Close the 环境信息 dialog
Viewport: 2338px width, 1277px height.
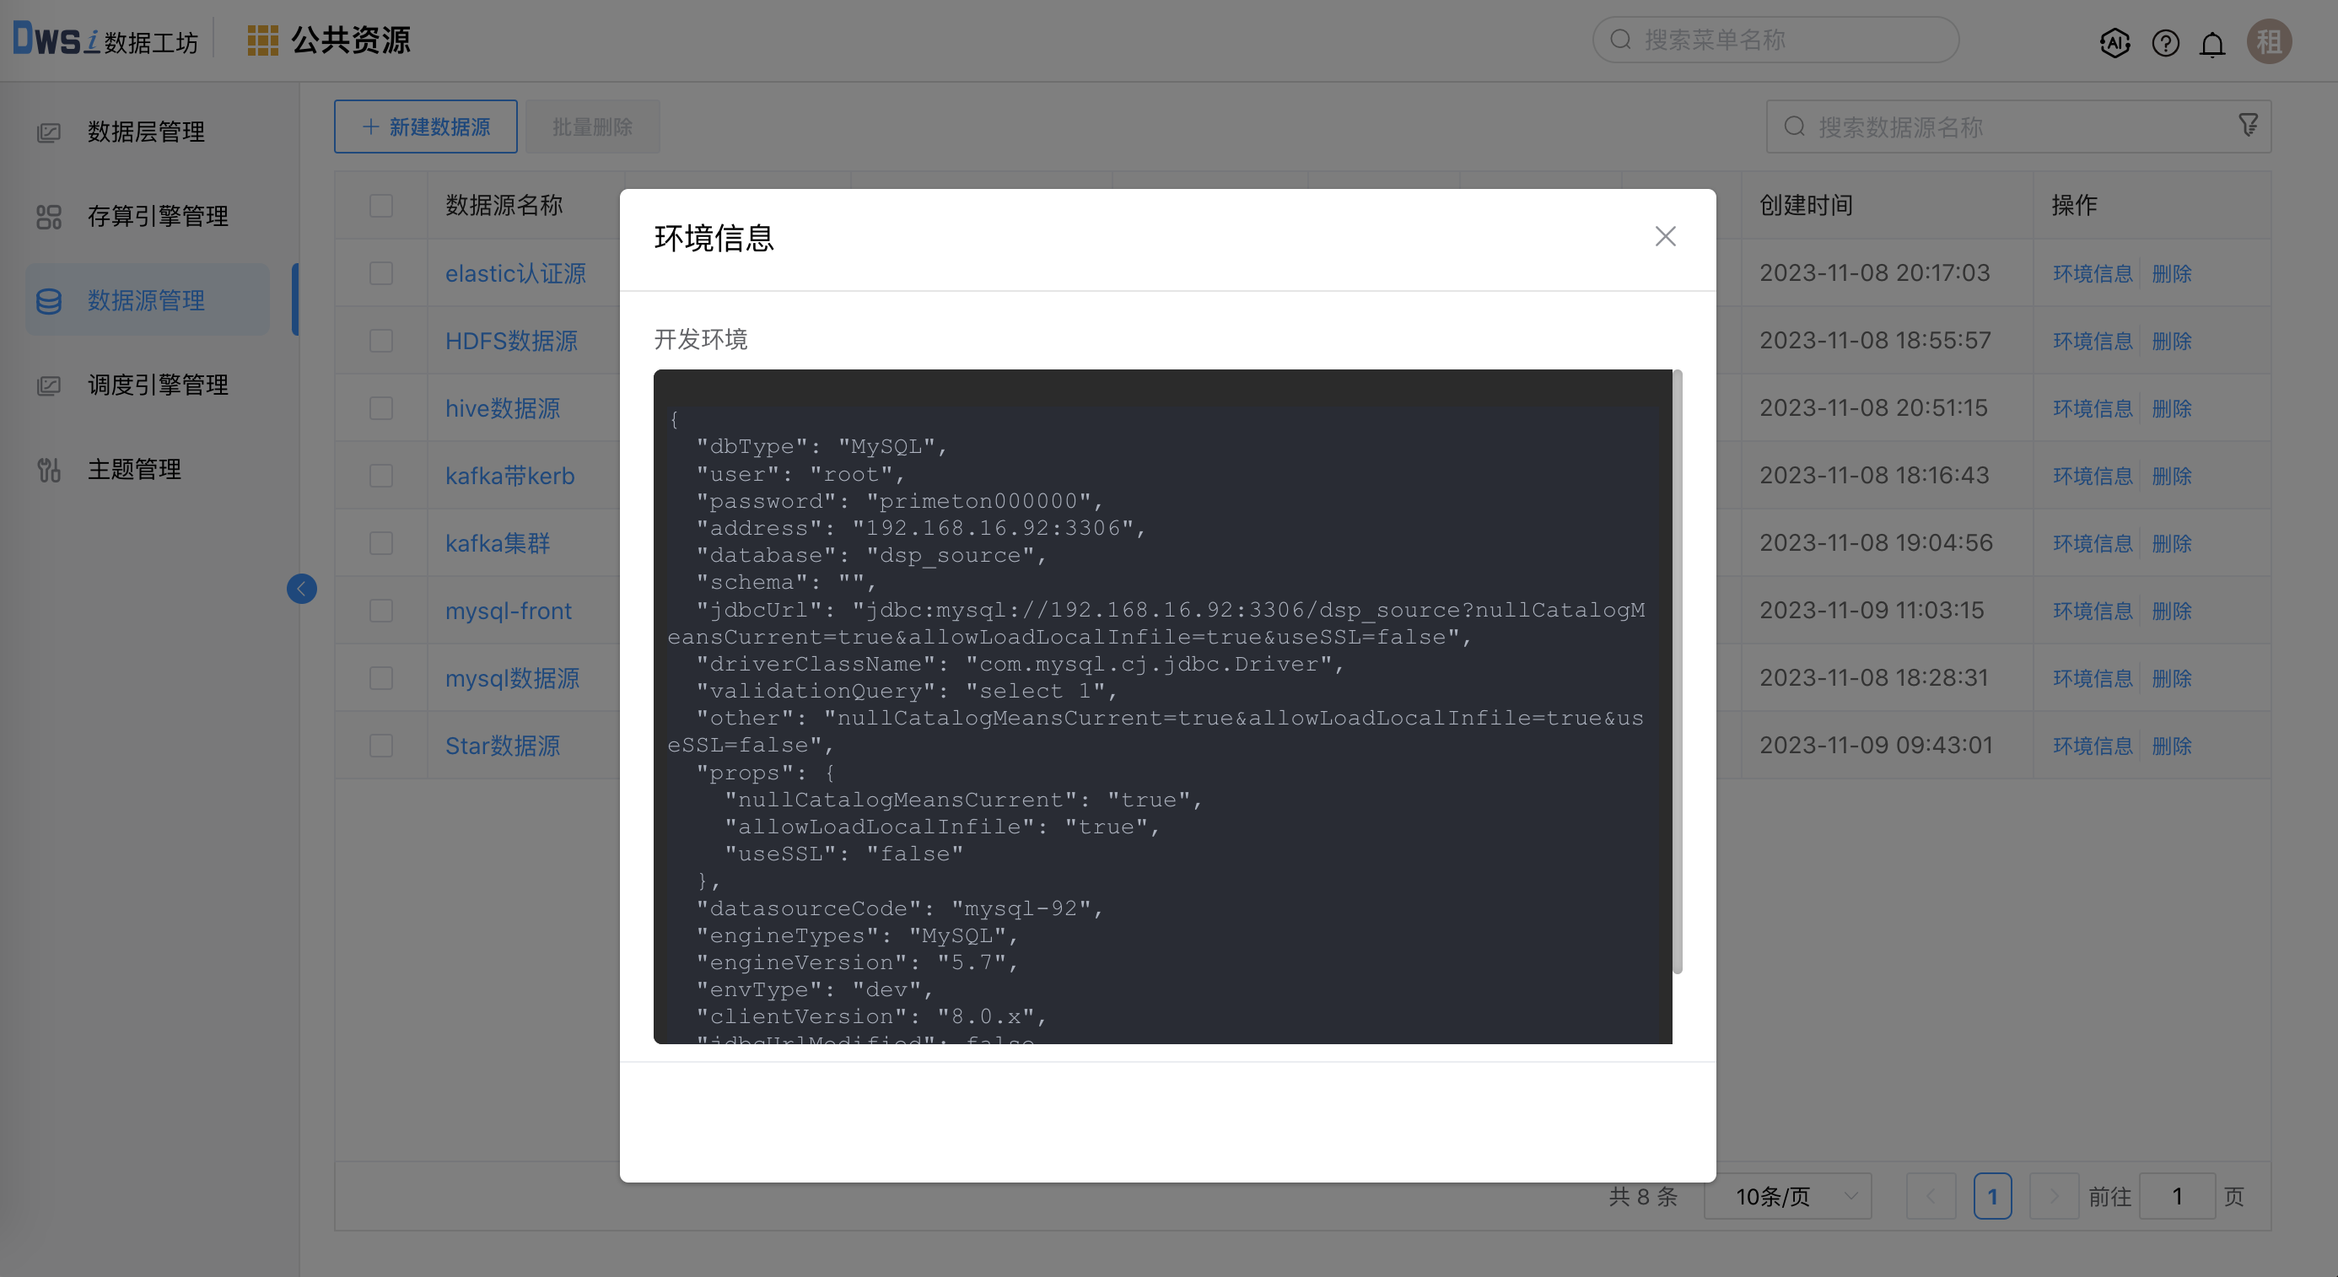click(1665, 236)
